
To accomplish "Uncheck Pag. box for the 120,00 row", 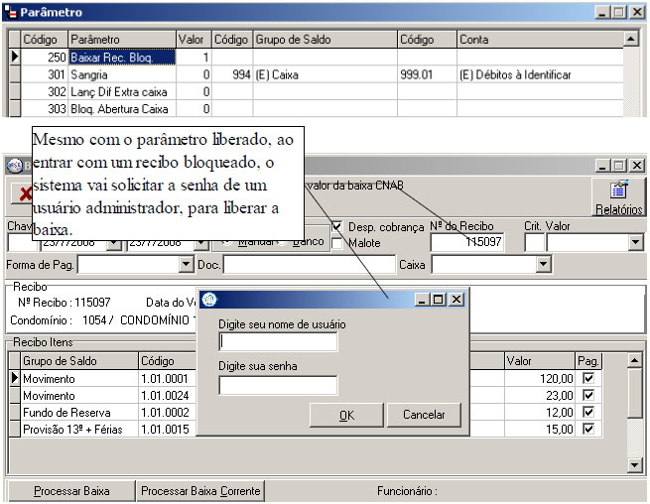I will point(589,378).
